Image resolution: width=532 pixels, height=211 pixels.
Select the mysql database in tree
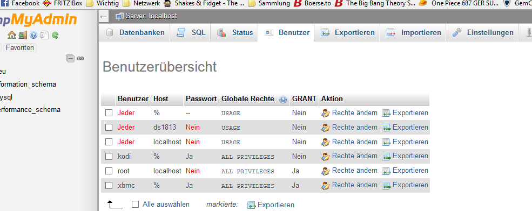pos(6,97)
